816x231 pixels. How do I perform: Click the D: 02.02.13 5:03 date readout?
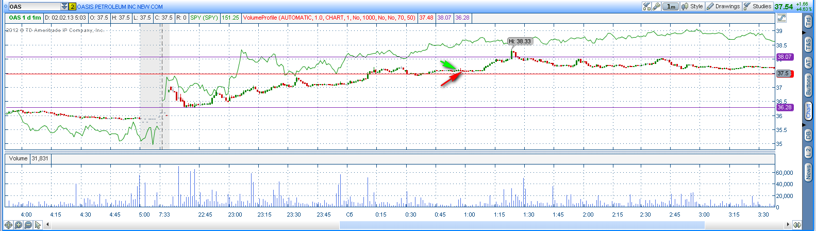pyautogui.click(x=65, y=18)
